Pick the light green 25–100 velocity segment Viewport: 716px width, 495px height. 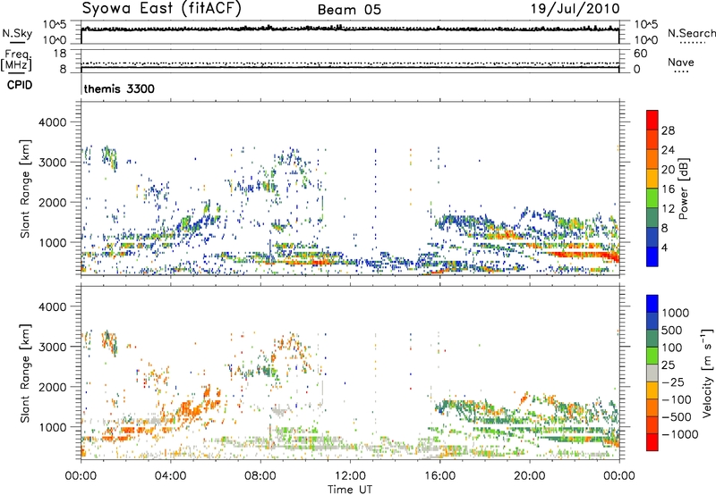coord(652,356)
